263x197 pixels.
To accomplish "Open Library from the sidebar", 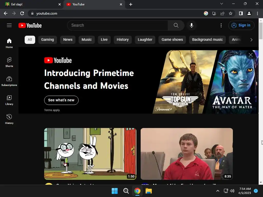I will pos(9,100).
